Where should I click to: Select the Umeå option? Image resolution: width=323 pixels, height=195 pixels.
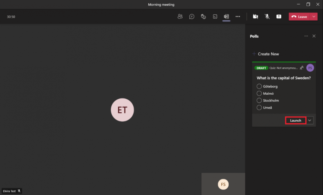tap(264, 108)
